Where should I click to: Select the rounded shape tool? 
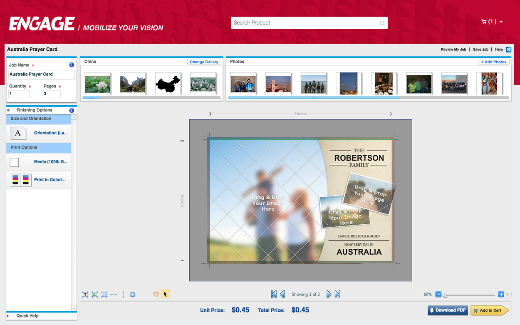click(x=133, y=294)
